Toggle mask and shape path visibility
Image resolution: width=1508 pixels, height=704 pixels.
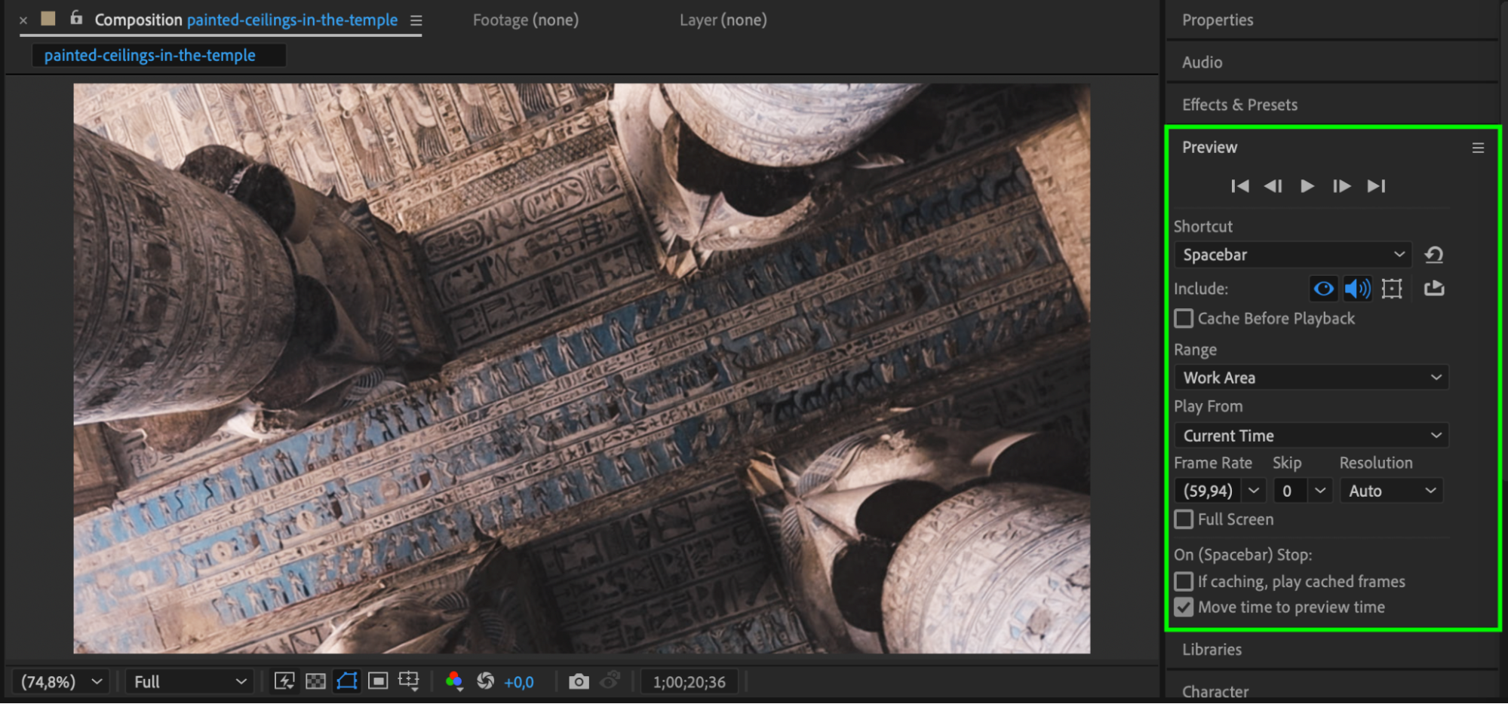(x=347, y=681)
